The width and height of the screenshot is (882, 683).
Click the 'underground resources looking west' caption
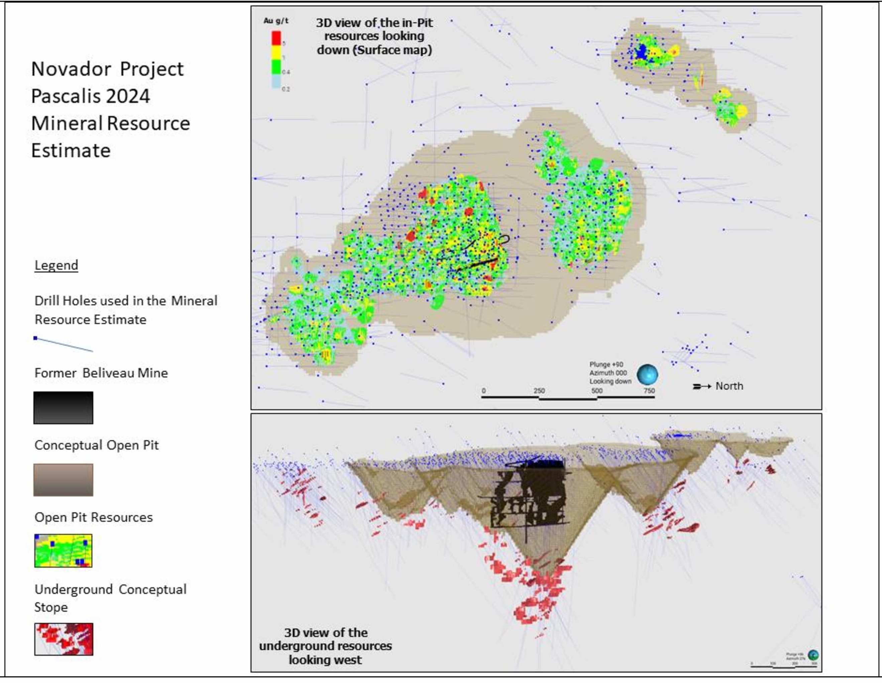(x=326, y=646)
